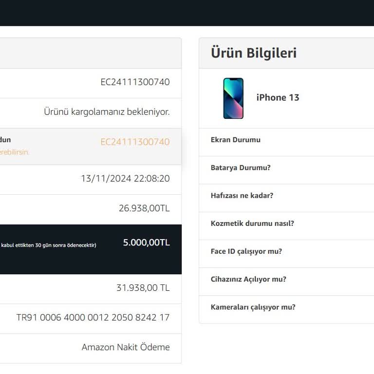The image size is (374, 374).
Task: Click the Ürünü kargolamanız bekleniyor status
Action: [107, 112]
